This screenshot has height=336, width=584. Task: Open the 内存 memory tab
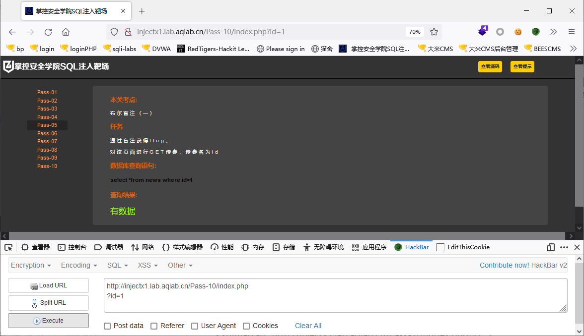252,247
